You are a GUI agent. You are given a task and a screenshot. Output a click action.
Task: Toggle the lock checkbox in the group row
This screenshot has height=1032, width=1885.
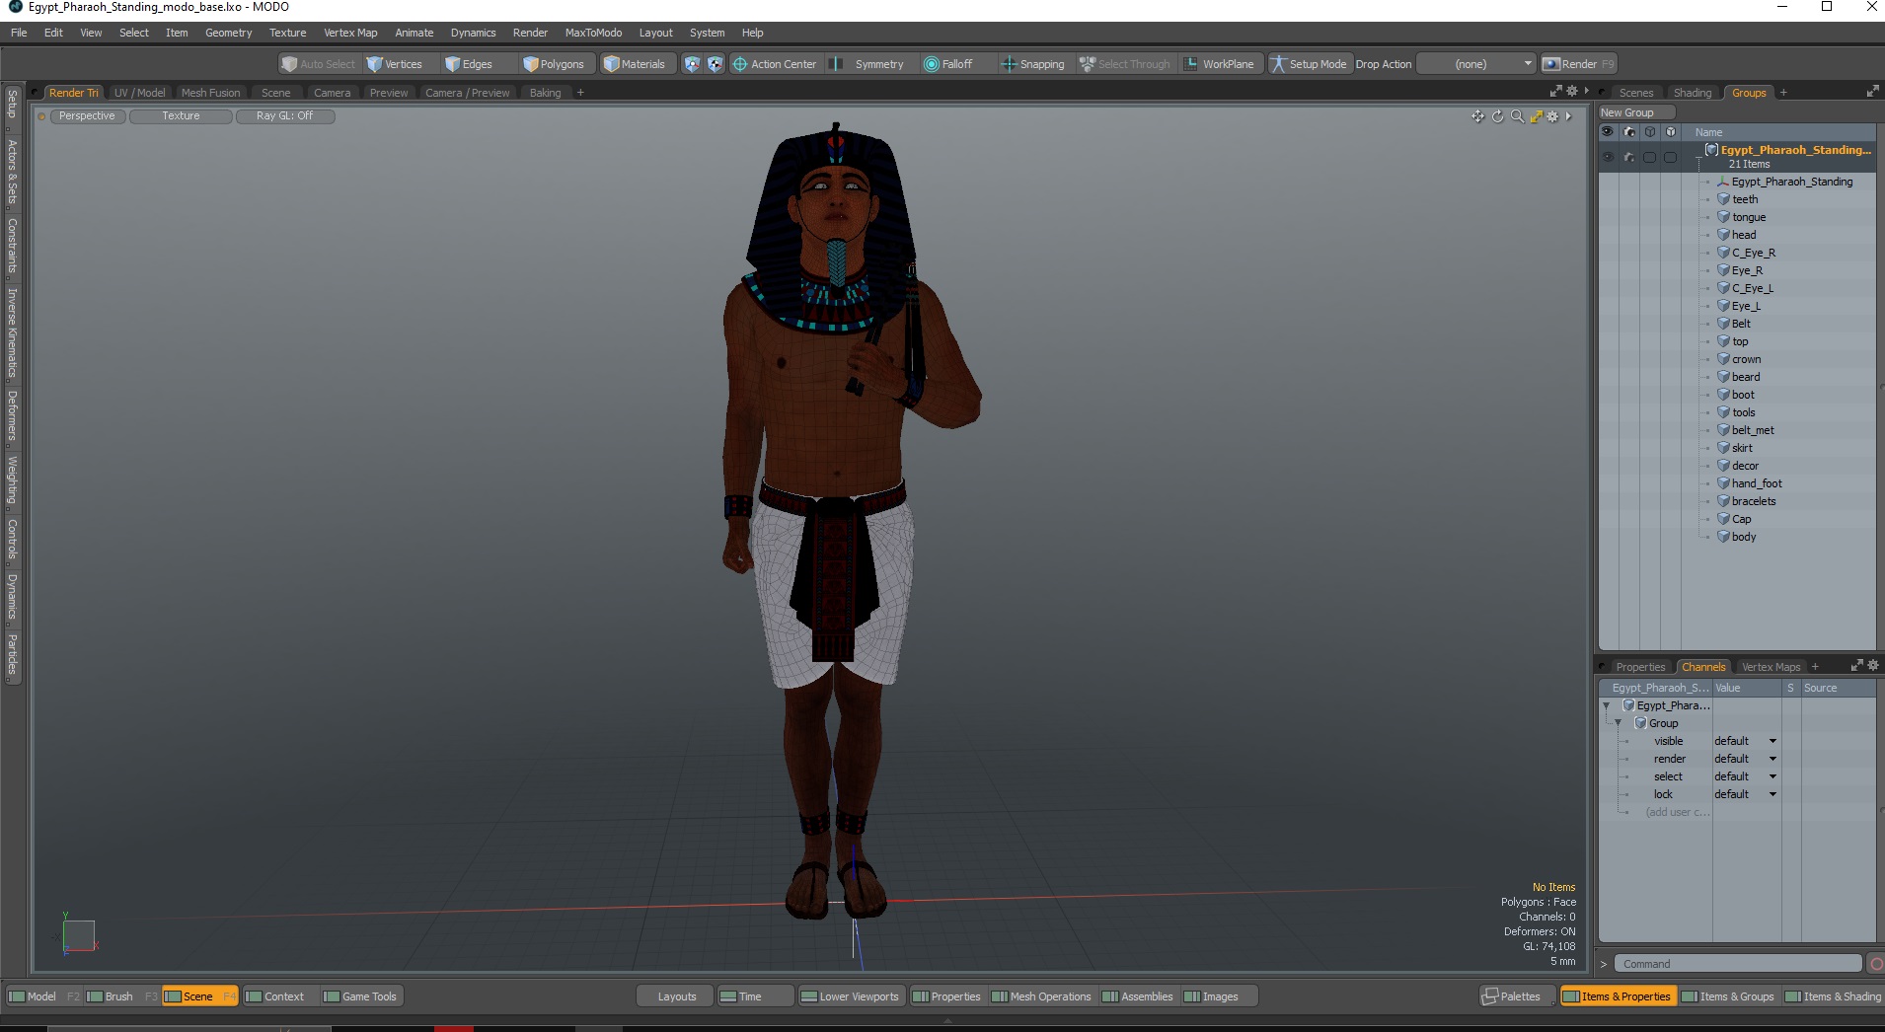[1670, 158]
